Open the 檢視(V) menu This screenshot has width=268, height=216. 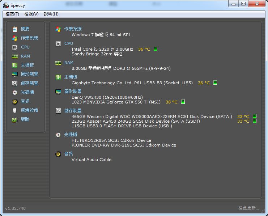[31, 14]
